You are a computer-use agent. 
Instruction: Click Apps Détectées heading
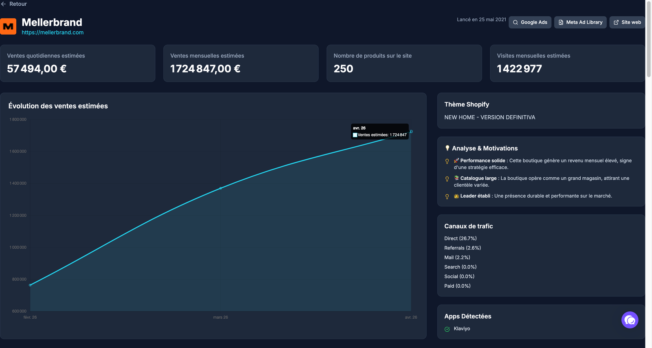click(x=468, y=316)
